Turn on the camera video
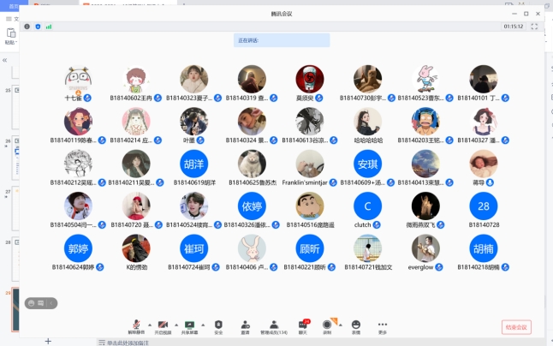The width and height of the screenshot is (553, 346). pos(162,325)
